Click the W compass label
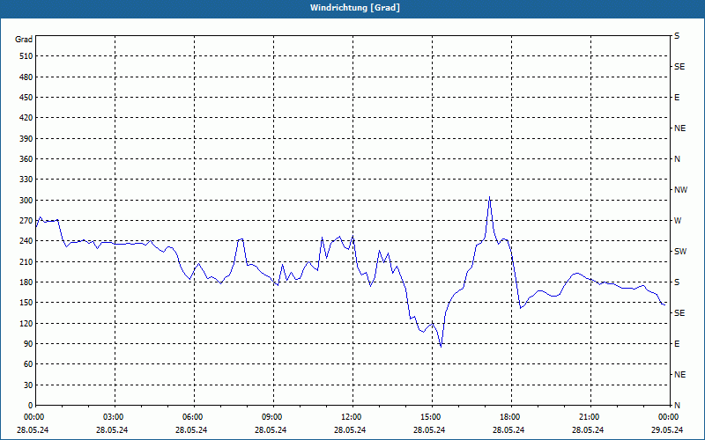 pyautogui.click(x=678, y=221)
